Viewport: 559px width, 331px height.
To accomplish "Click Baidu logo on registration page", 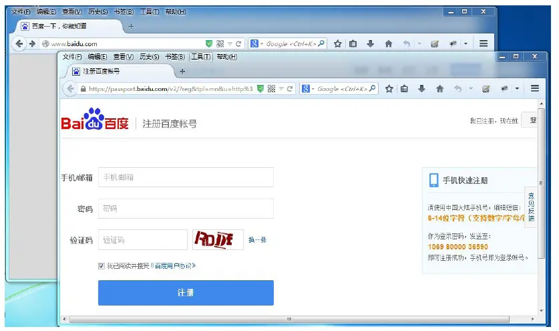I will pos(95,119).
